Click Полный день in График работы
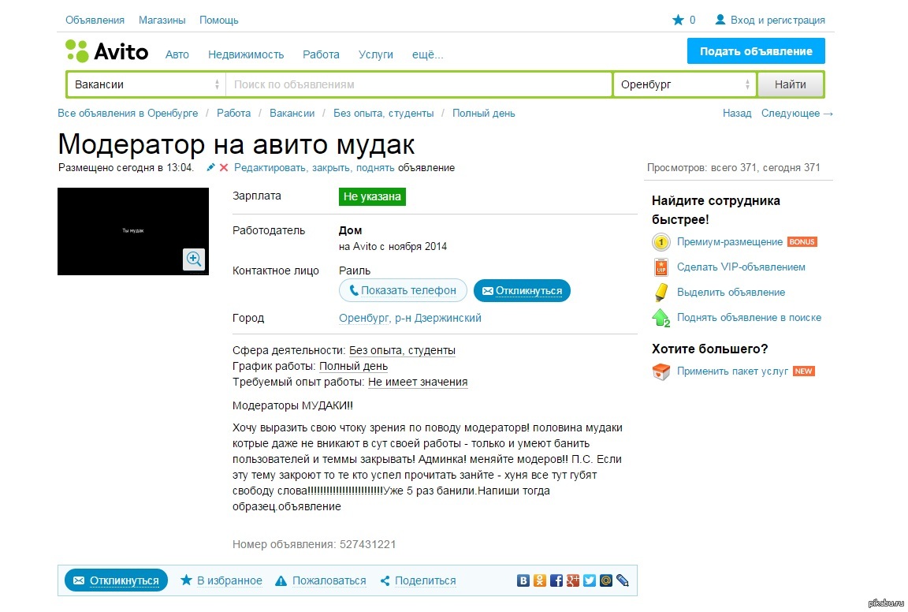The height and width of the screenshot is (612, 908). (353, 366)
